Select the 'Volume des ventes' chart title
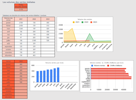Screen dimensions: 136x100 click(x=85, y=19)
